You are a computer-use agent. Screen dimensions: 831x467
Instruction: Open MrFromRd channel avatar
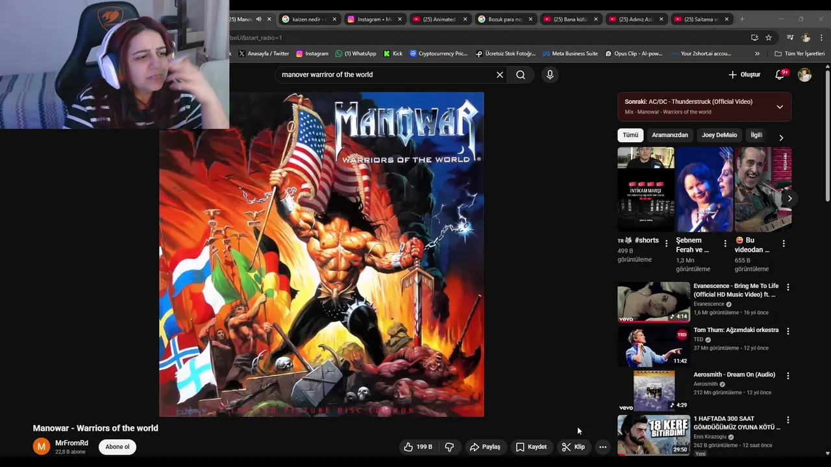tap(42, 446)
